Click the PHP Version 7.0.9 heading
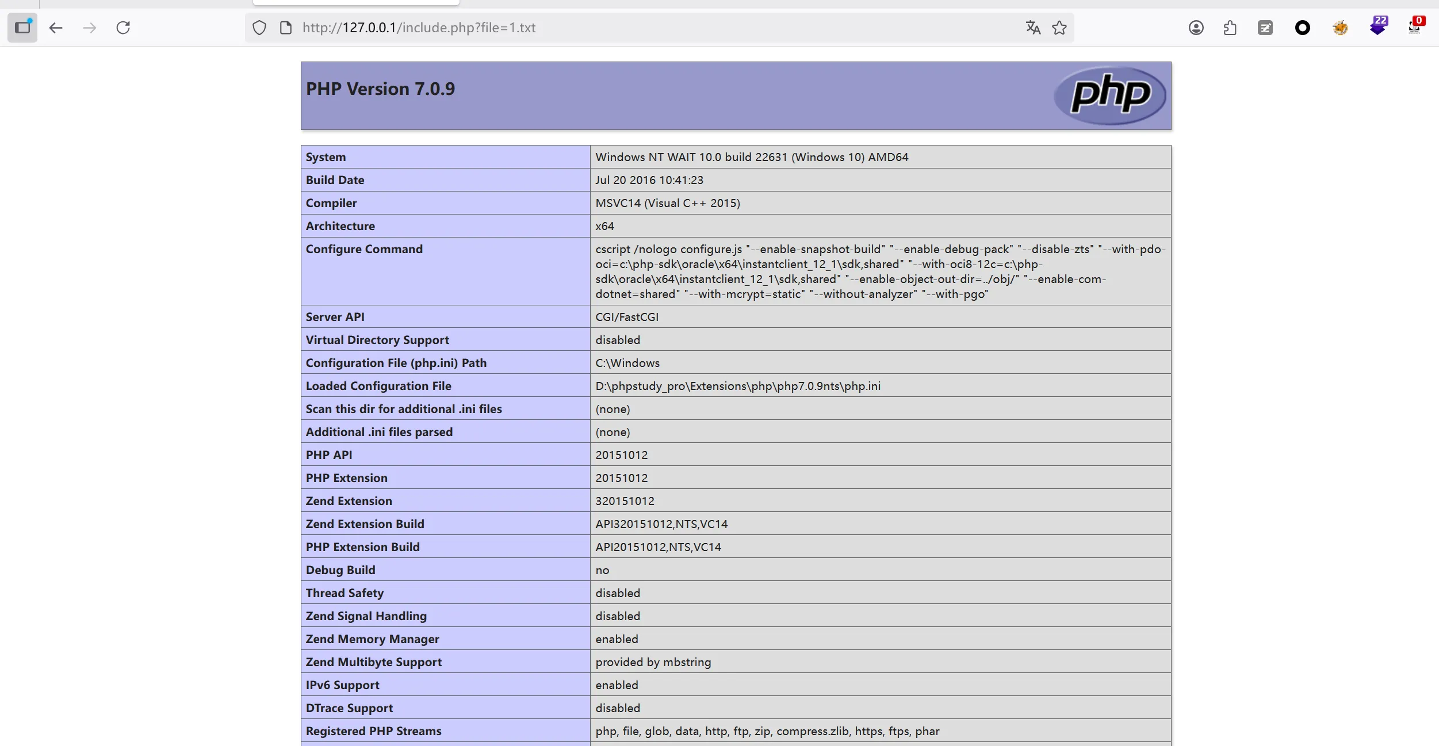1439x746 pixels. 380,89
